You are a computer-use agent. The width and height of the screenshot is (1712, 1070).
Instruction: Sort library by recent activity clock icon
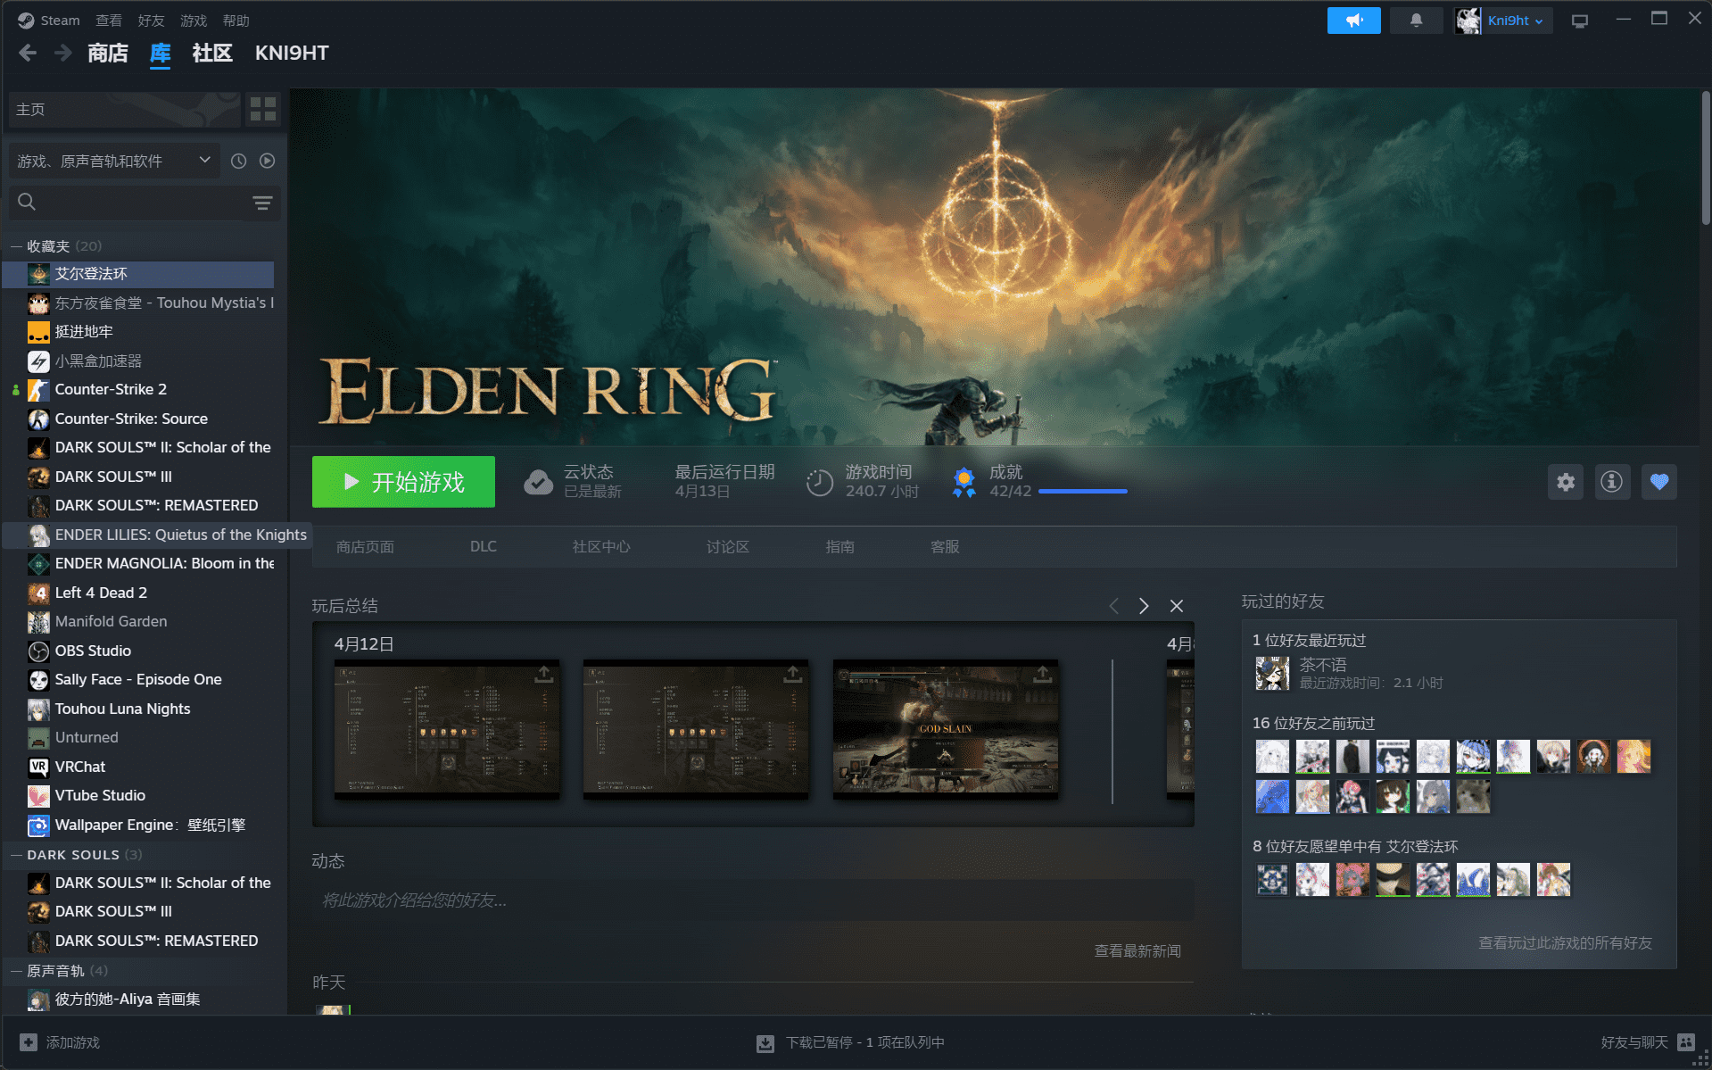[238, 161]
